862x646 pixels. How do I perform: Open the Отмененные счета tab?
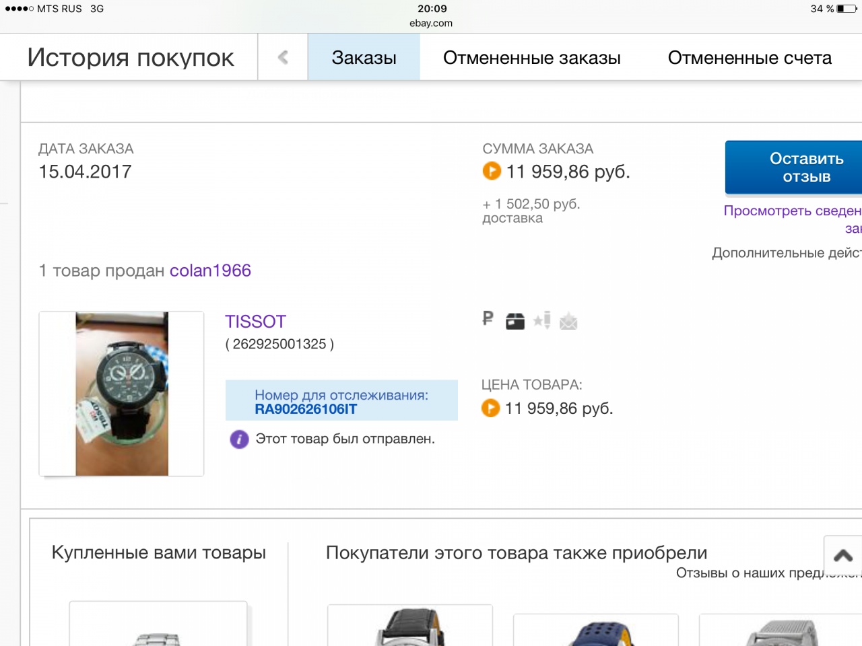coord(749,58)
